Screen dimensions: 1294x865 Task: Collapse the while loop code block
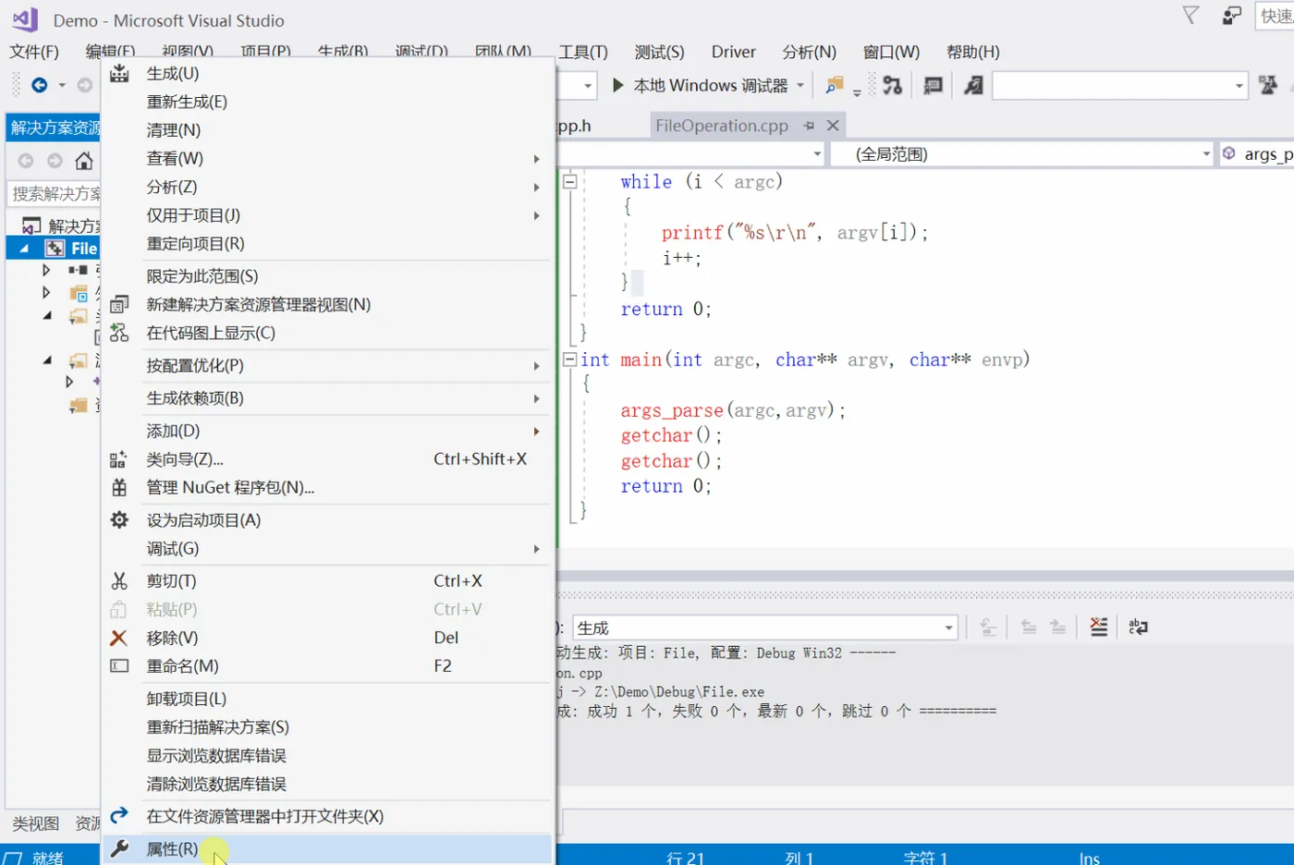click(x=570, y=182)
